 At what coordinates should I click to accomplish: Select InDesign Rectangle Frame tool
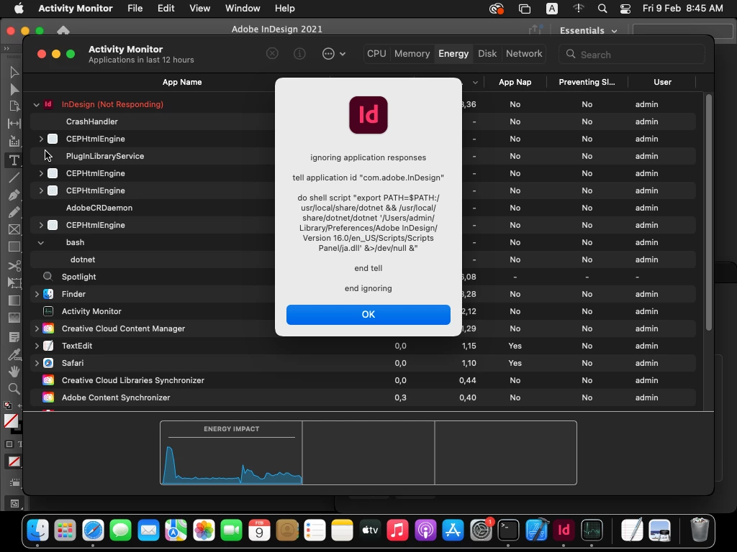pos(14,229)
